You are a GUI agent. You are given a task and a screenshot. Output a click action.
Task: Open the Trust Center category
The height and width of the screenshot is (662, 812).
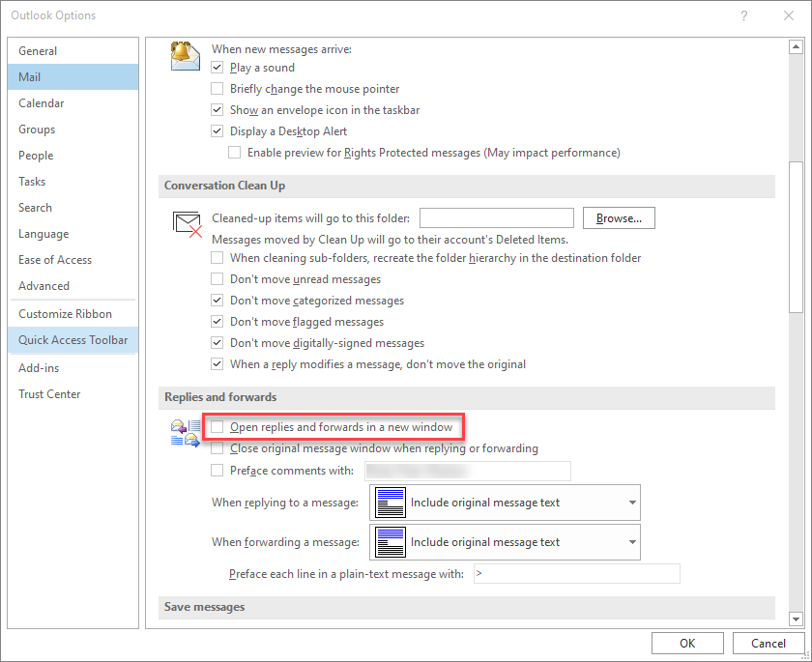[x=73, y=394]
